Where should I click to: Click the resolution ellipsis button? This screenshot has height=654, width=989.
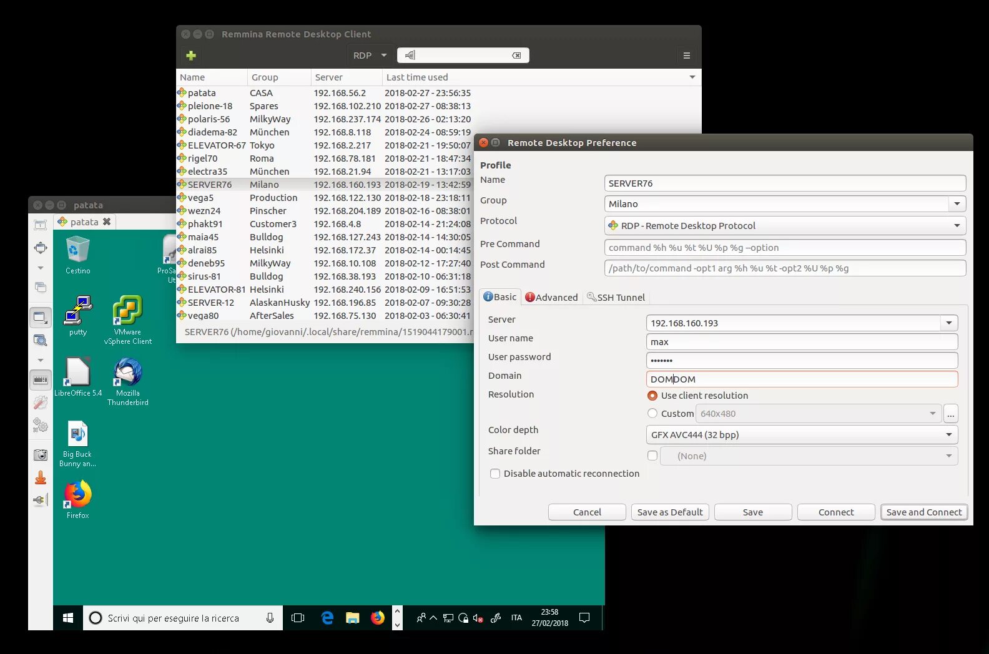coord(950,414)
